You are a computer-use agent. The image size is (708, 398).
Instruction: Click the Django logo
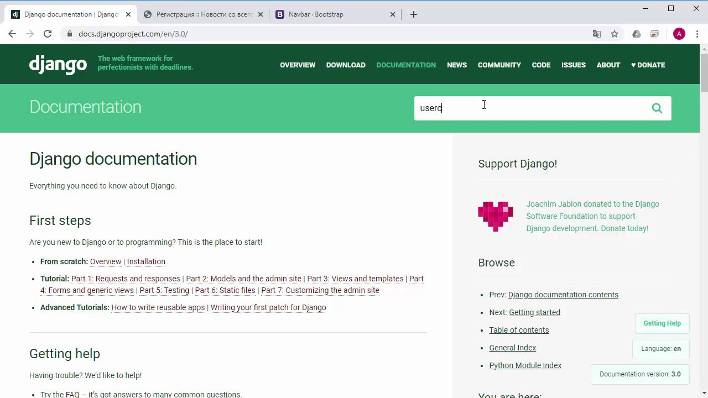58,64
